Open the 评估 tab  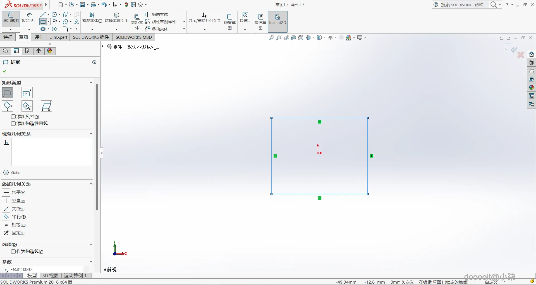pos(39,37)
